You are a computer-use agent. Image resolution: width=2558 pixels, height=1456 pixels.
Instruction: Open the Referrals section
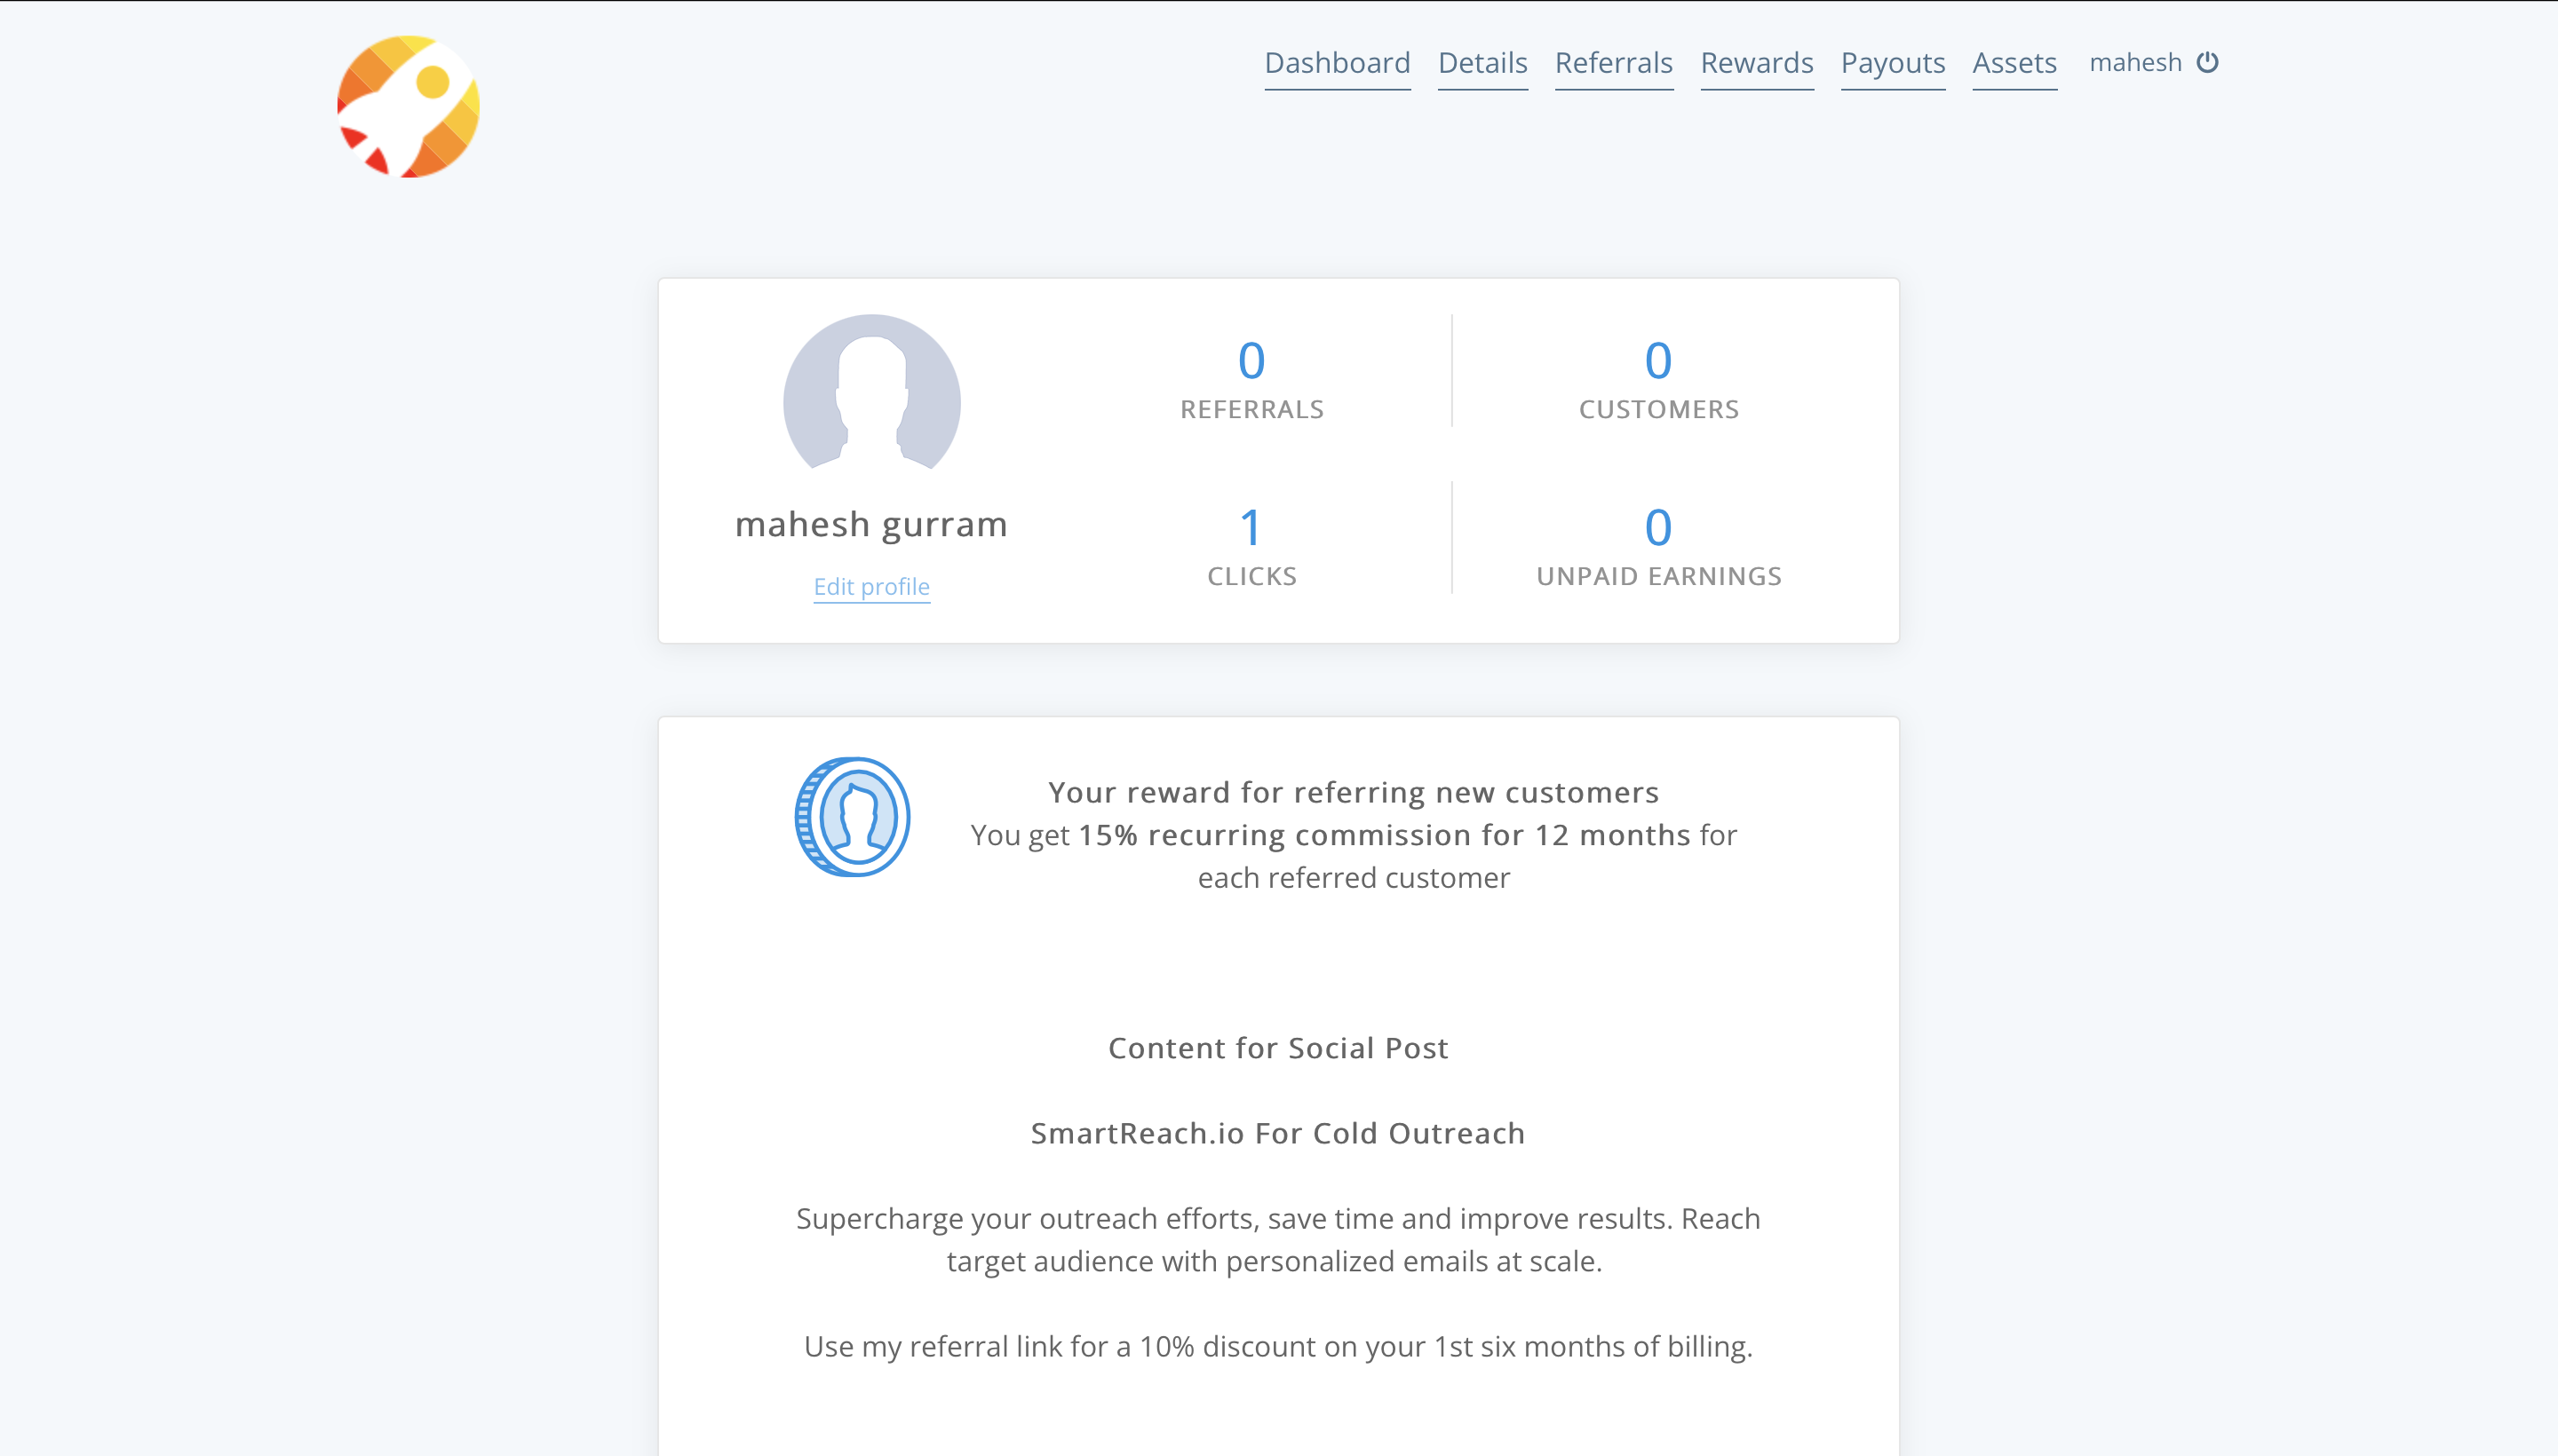[1613, 63]
